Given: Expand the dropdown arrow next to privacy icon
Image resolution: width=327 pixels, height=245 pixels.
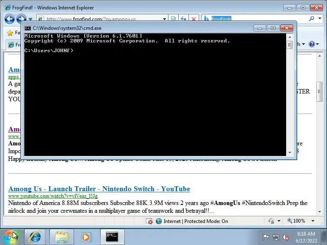Looking at the screenshot, I should 279,221.
